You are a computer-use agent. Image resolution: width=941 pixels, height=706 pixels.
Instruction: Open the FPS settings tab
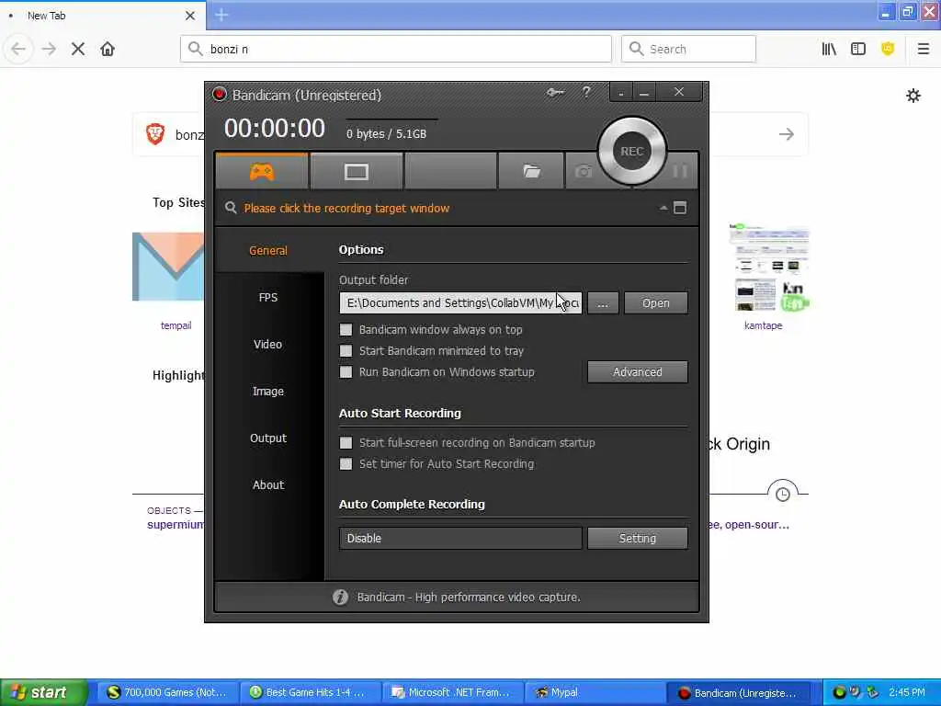[268, 297]
